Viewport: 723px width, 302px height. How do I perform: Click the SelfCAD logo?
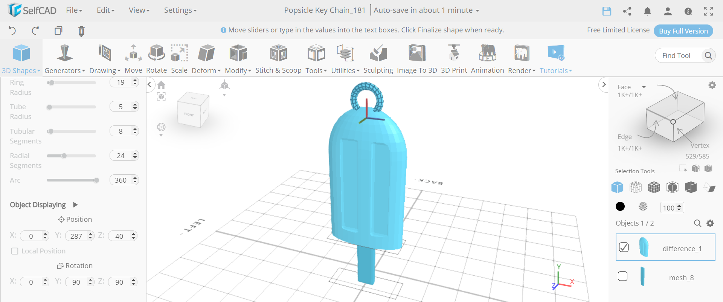point(32,10)
